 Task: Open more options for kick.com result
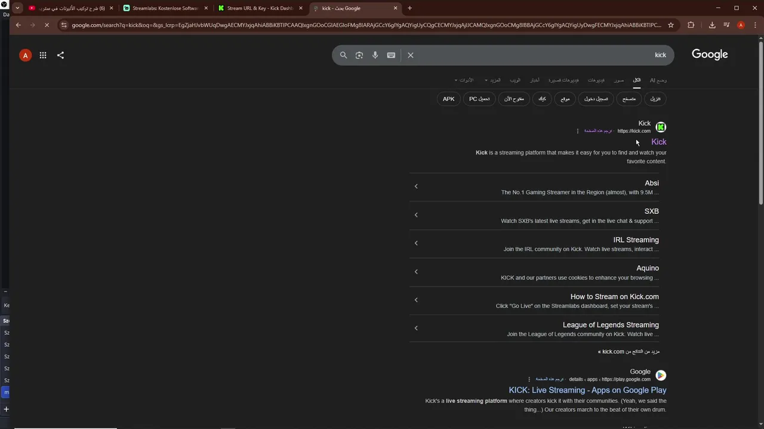(x=578, y=131)
